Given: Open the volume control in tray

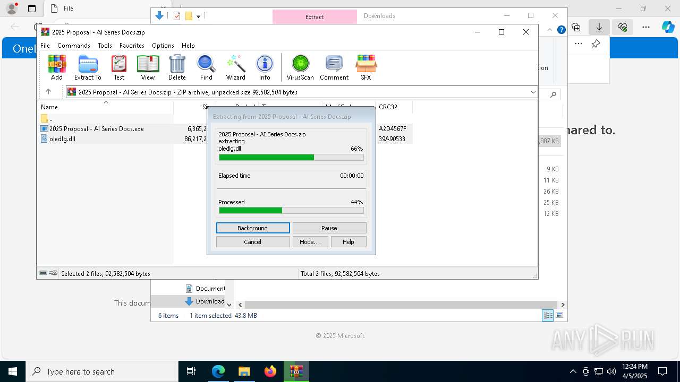Looking at the screenshot, I should pyautogui.click(x=611, y=371).
